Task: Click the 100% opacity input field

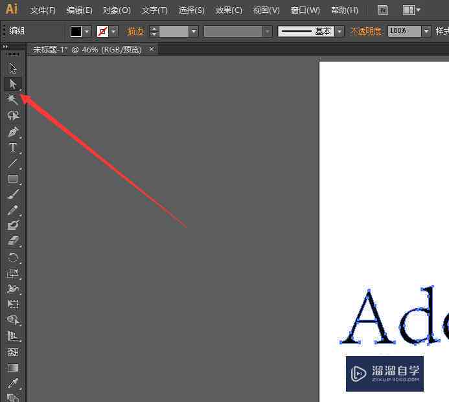Action: click(404, 31)
